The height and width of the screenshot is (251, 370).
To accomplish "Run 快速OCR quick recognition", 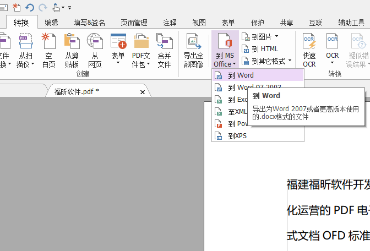I will (x=309, y=42).
